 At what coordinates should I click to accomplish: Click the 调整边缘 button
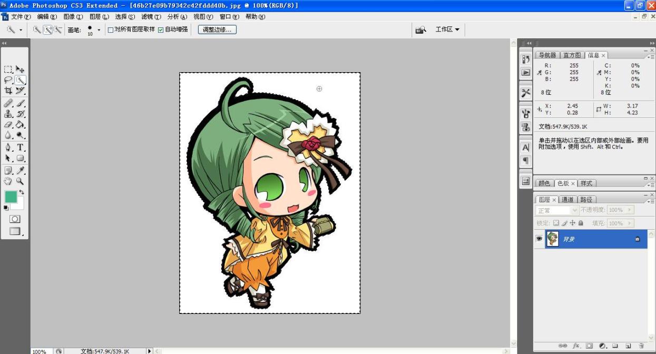point(218,30)
